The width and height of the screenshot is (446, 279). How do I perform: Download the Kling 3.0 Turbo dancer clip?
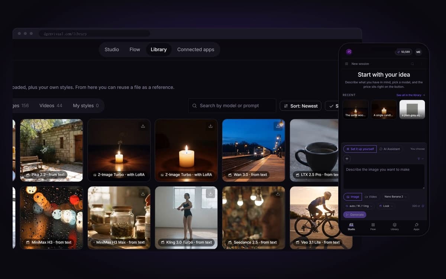click(x=210, y=194)
